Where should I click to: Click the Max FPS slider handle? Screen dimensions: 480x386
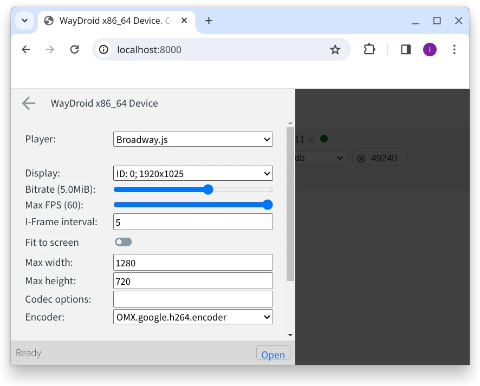(x=267, y=205)
